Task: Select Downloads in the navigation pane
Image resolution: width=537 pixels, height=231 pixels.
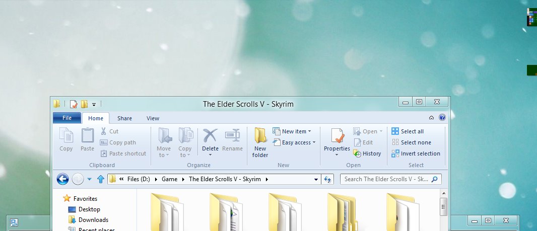Action: [x=88, y=220]
